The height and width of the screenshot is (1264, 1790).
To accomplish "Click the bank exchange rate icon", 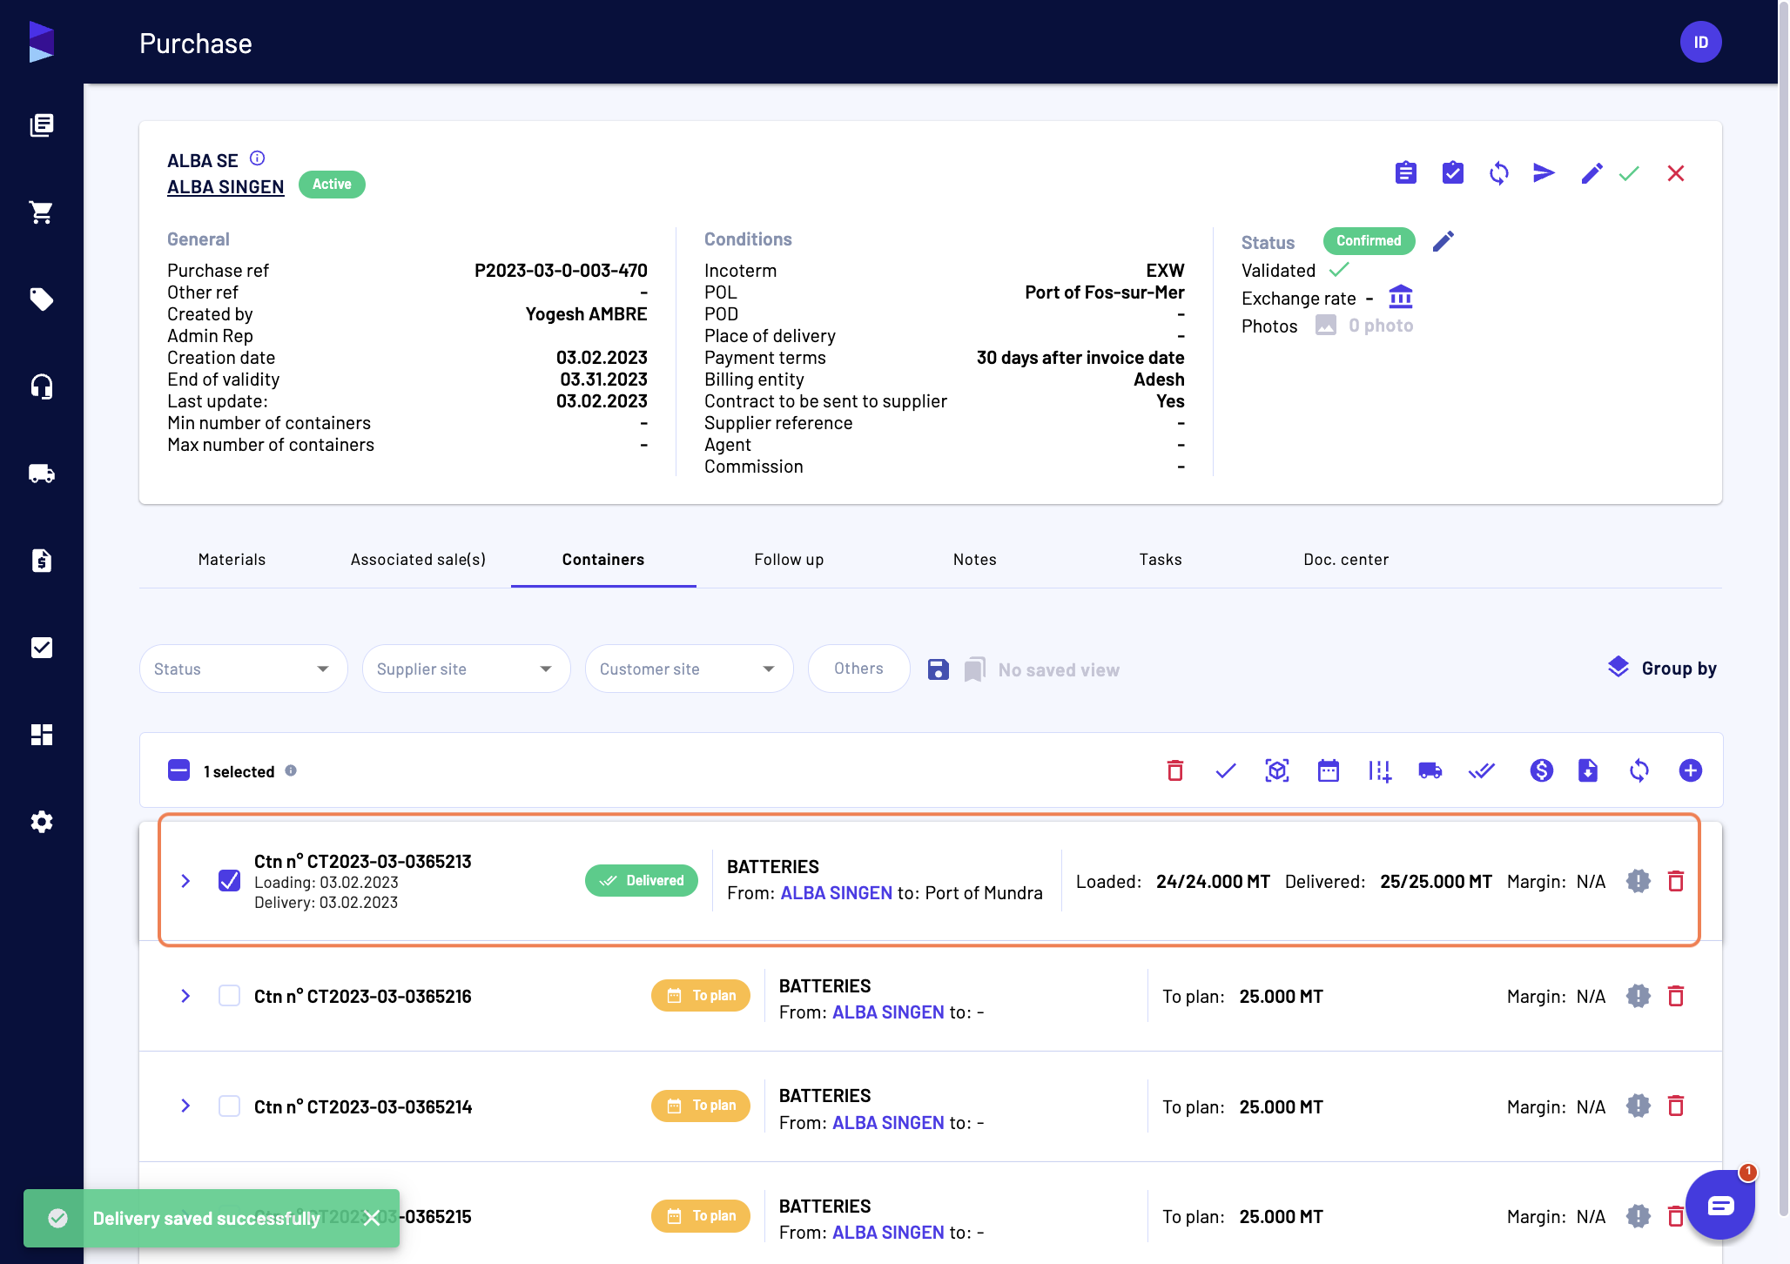I will (x=1400, y=297).
